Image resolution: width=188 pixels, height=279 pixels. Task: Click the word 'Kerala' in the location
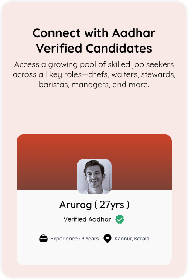point(142,238)
